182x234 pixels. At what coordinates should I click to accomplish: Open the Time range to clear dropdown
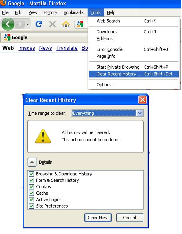pos(107,113)
